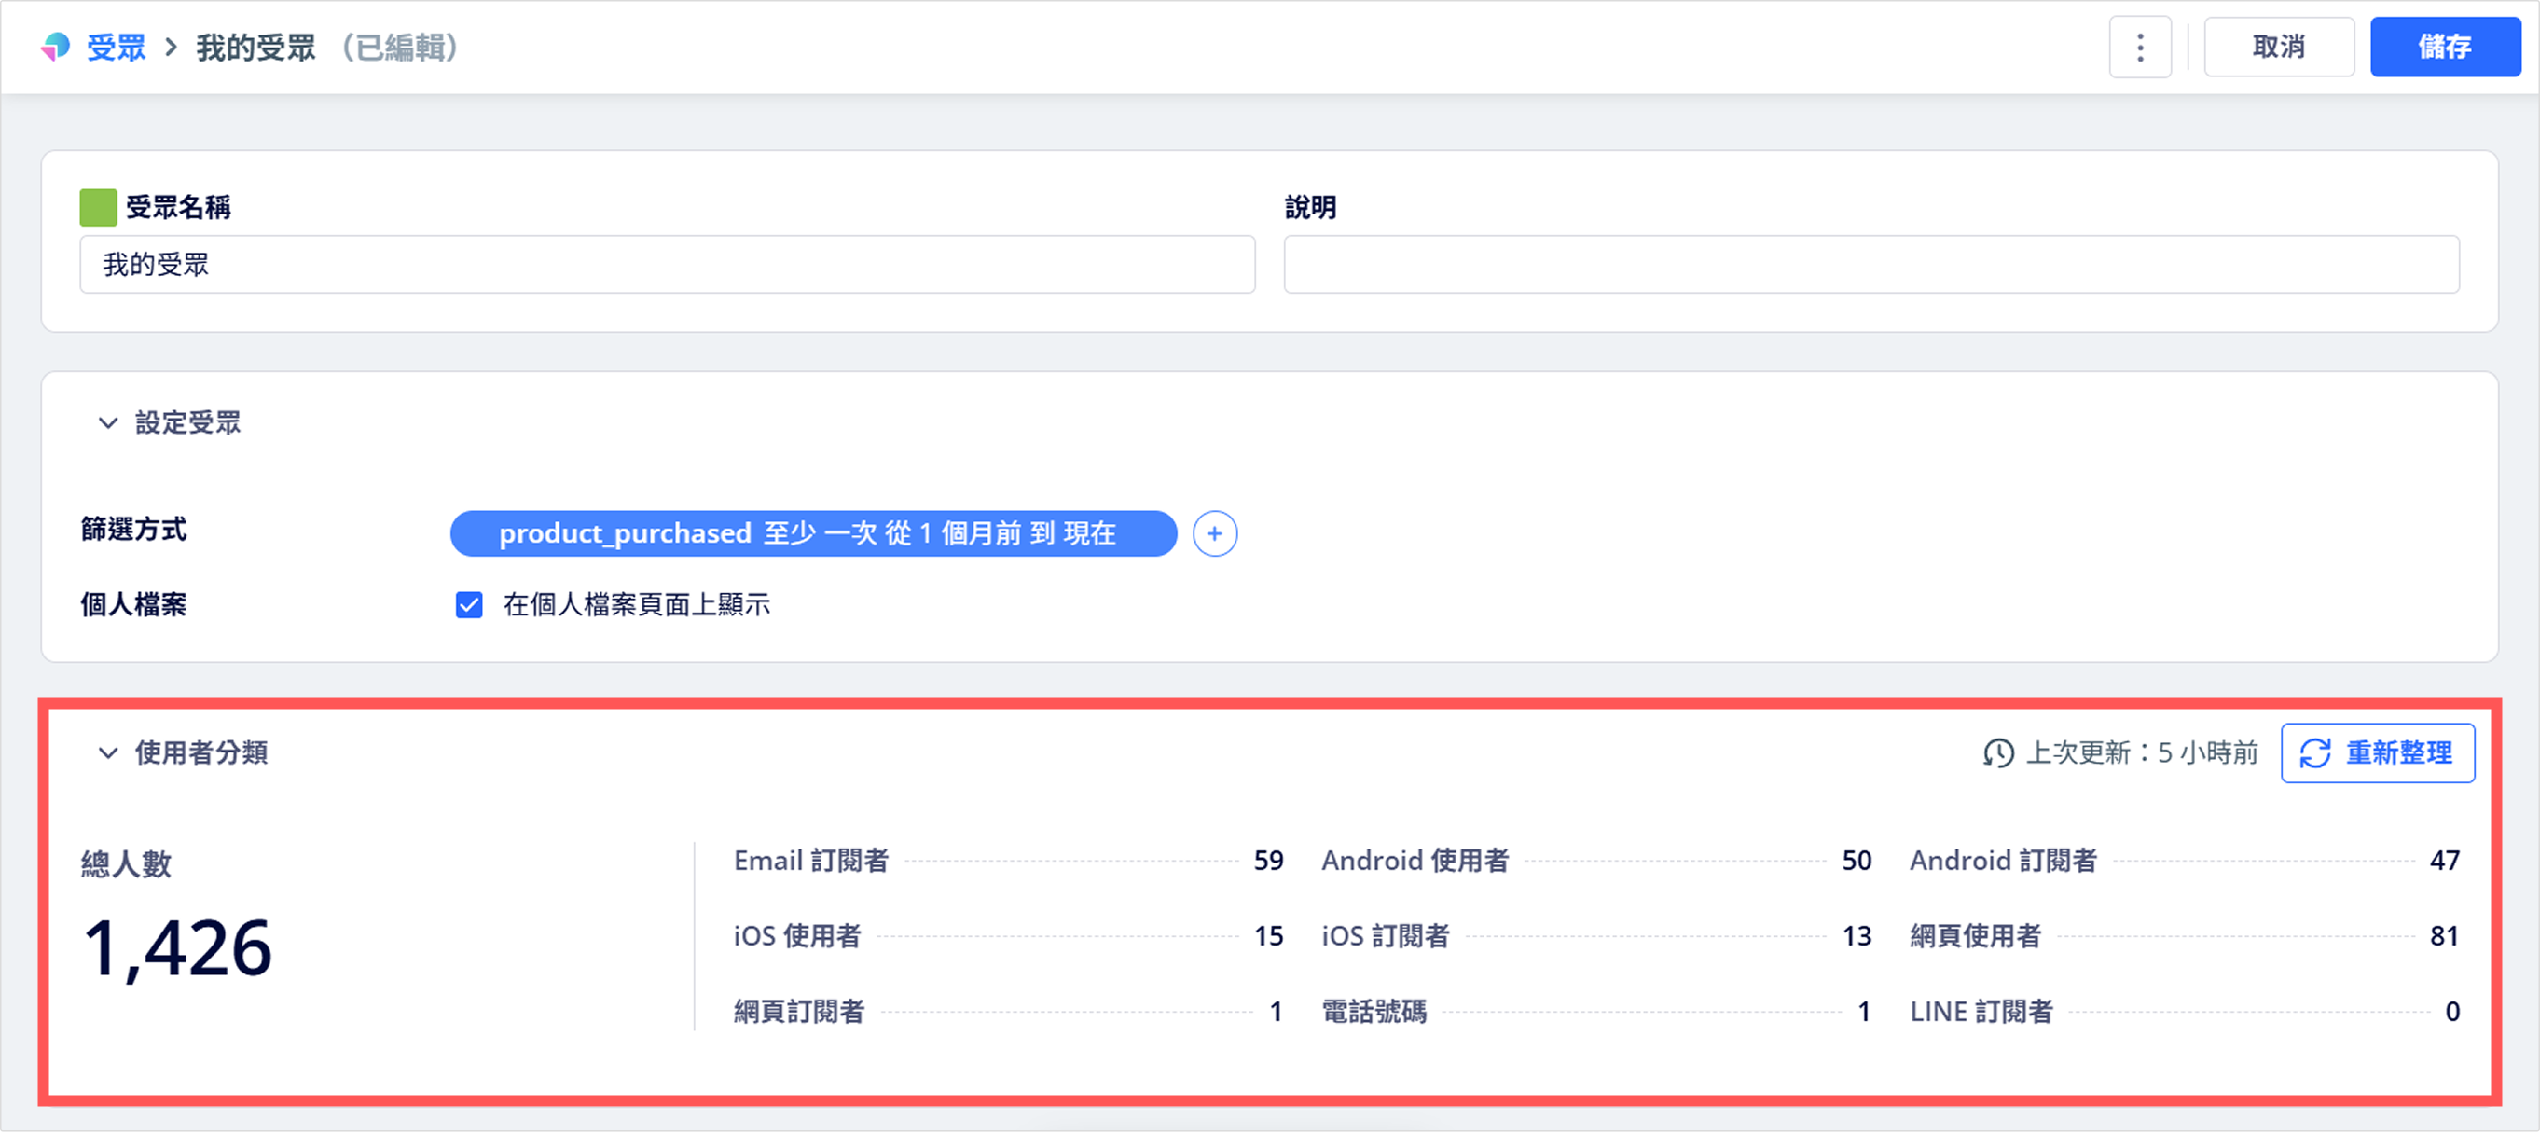Click the app logo icon in breadcrumb
The height and width of the screenshot is (1132, 2540).
coord(55,47)
